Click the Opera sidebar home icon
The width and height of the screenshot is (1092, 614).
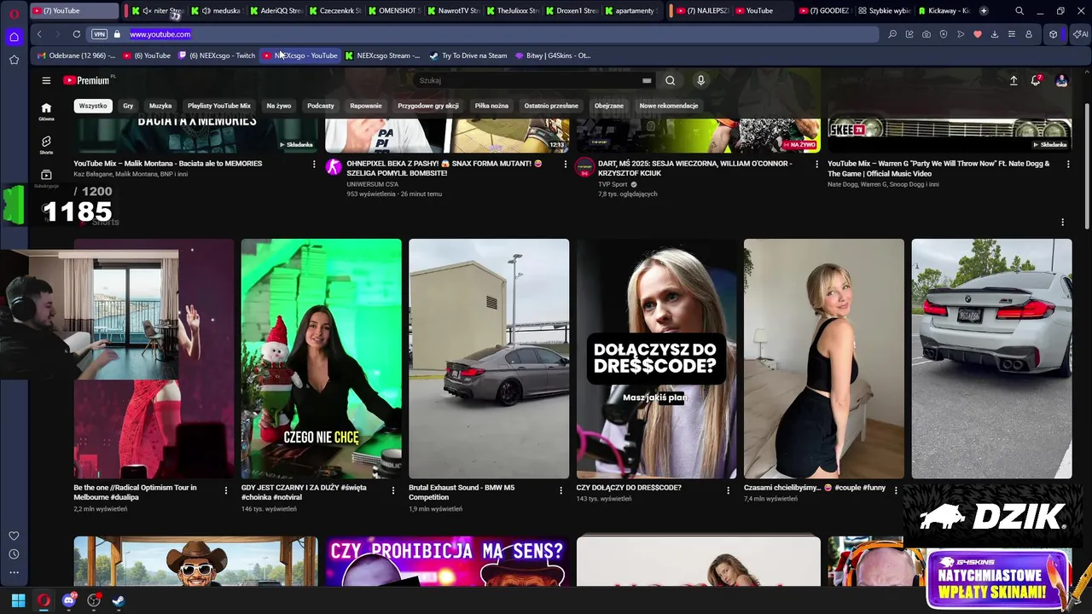tap(14, 37)
